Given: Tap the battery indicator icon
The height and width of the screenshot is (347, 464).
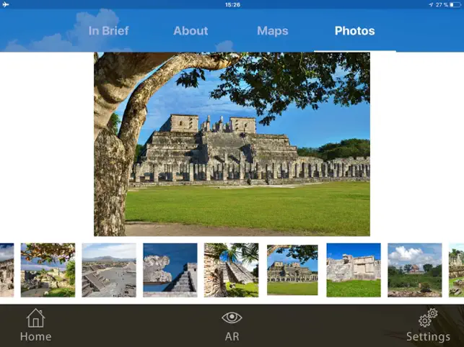Looking at the screenshot, I should click(455, 5).
